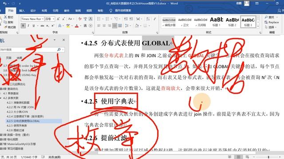Increase font size with grow font icon
The width and height of the screenshot is (284, 159).
[58, 19]
